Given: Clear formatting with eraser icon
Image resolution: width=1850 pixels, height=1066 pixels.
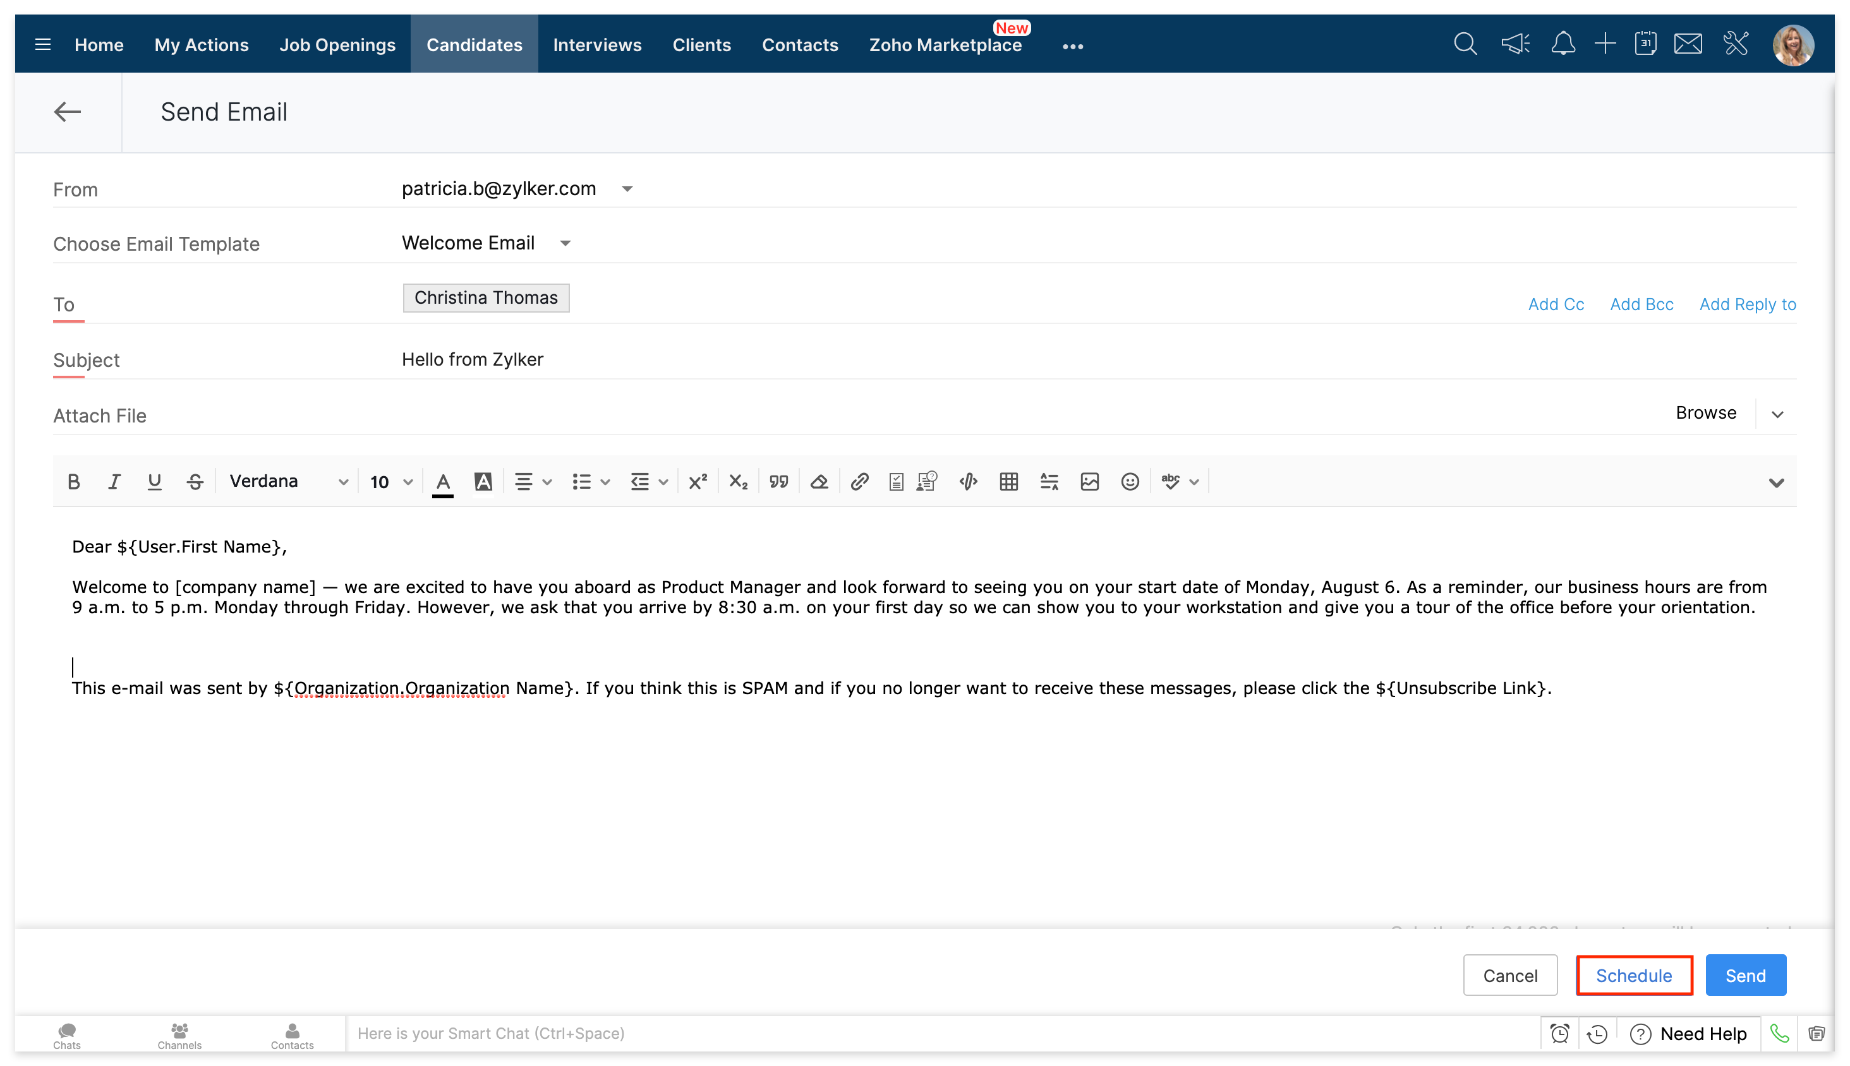Looking at the screenshot, I should pos(819,482).
